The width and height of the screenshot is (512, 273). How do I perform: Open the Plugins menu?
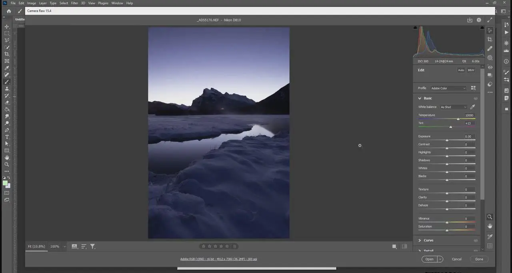tap(103, 3)
